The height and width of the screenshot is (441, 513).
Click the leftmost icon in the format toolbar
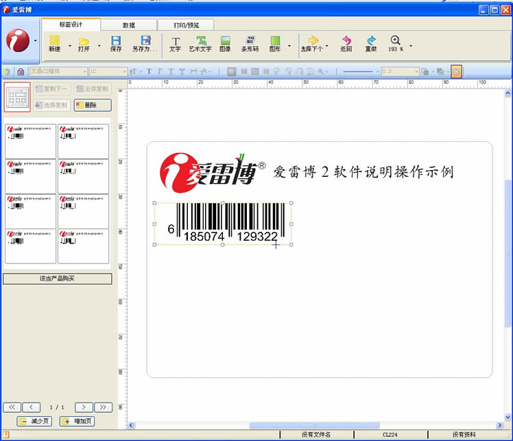[7, 71]
